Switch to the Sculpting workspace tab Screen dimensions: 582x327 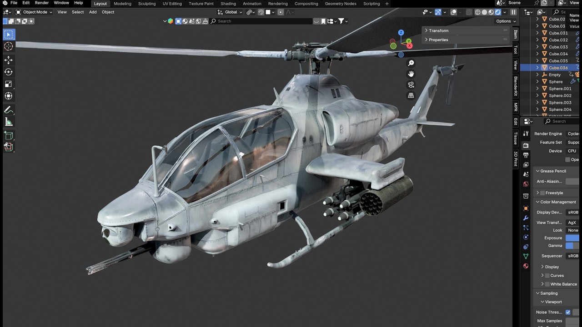tap(147, 4)
